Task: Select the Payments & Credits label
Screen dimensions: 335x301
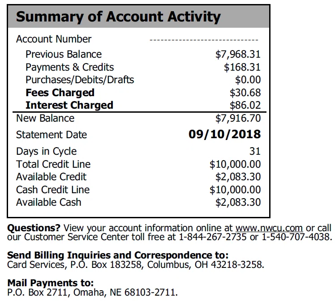Action: [70, 67]
